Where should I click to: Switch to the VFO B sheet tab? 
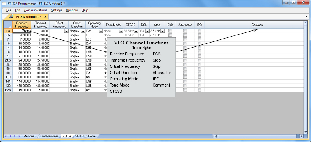point(79,136)
